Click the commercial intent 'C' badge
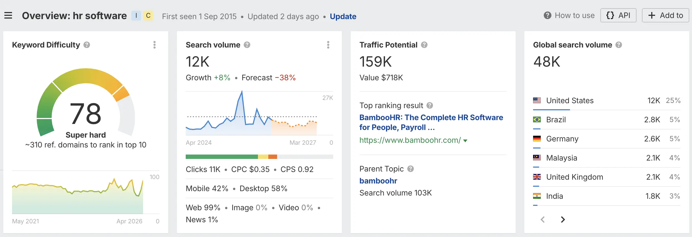The height and width of the screenshot is (237, 692). click(x=148, y=16)
